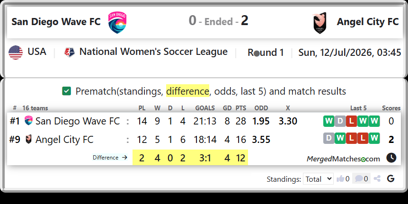Open the Standings Total dropdown
Screen dimensions: 408x204
click(x=318, y=179)
